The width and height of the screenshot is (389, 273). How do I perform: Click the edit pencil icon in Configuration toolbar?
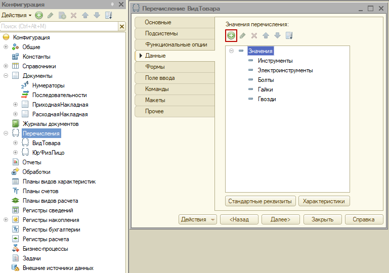(x=51, y=15)
